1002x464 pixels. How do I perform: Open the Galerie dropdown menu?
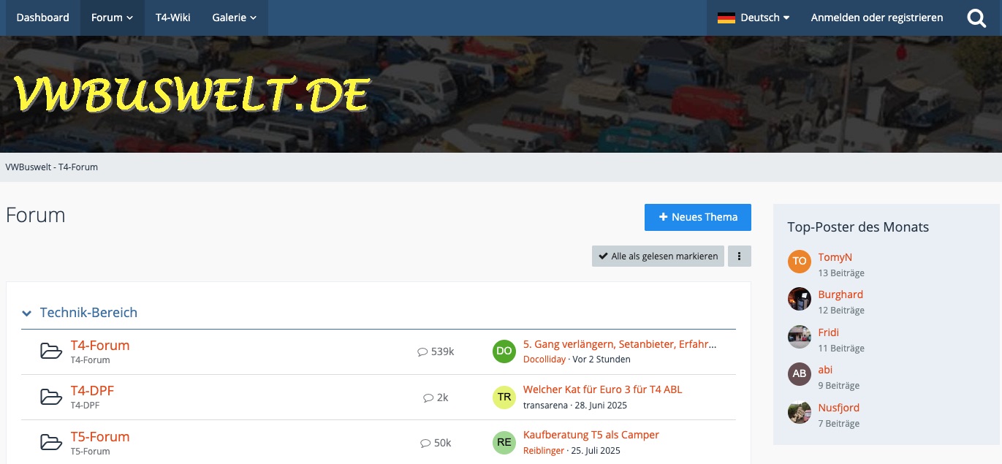pyautogui.click(x=234, y=18)
